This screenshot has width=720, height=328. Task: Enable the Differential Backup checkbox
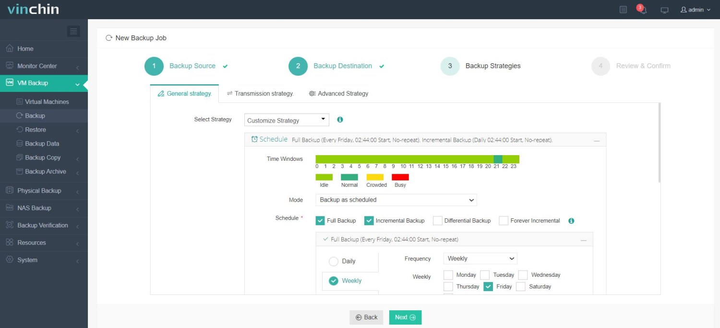[437, 221]
